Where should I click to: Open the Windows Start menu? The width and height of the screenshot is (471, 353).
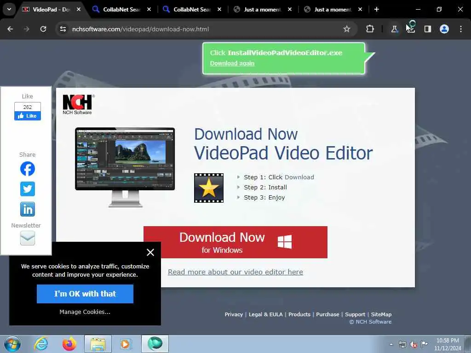[12, 344]
